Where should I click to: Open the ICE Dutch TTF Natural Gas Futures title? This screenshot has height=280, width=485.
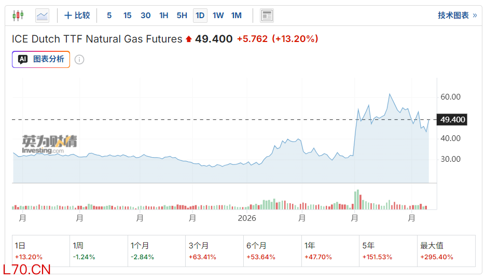(97, 39)
